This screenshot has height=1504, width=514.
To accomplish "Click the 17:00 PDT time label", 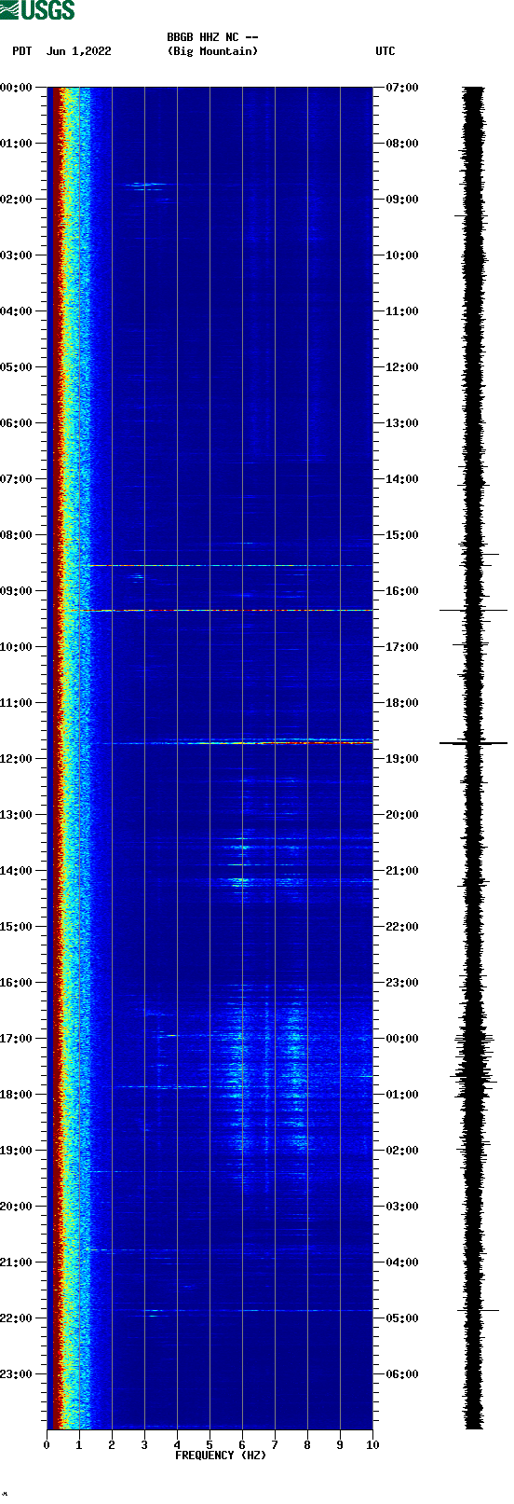I will (17, 1039).
